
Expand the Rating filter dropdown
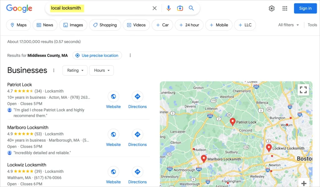tap(75, 70)
